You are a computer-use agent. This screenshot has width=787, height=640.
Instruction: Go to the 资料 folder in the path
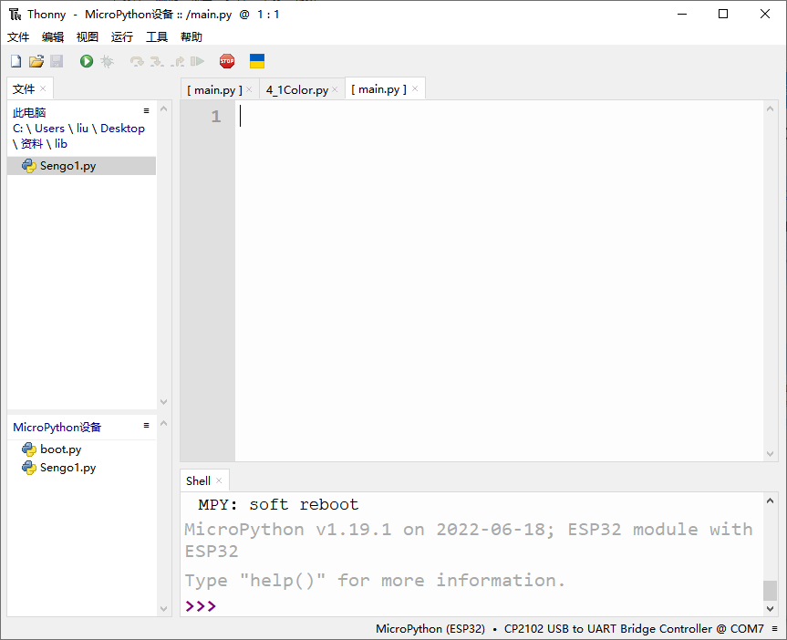[x=32, y=144]
